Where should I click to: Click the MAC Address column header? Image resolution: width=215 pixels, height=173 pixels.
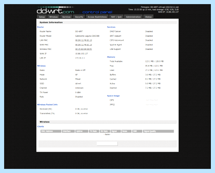pyautogui.click(x=51, y=131)
